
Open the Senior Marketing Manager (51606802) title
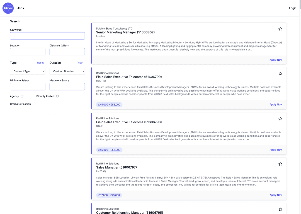[125, 32]
